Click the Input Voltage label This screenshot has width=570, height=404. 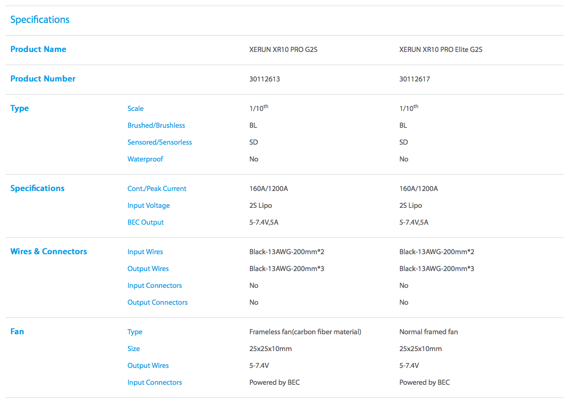click(x=149, y=206)
